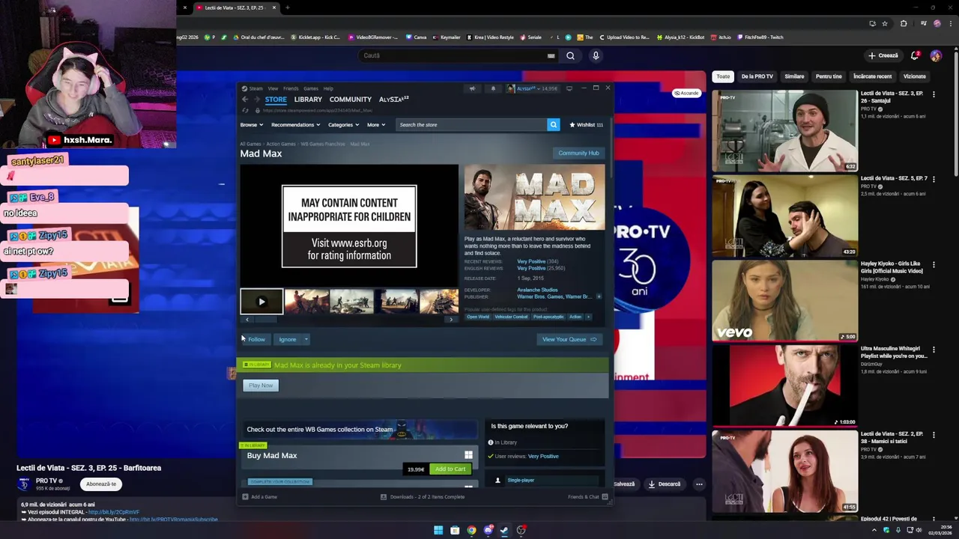Play the Mad Max trailer thumbnail
The height and width of the screenshot is (539, 959).
pos(261,302)
